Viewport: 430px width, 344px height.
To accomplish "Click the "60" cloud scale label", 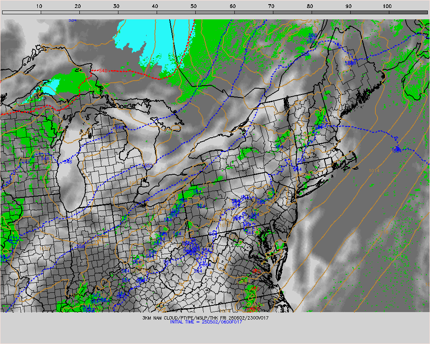I will [233, 6].
